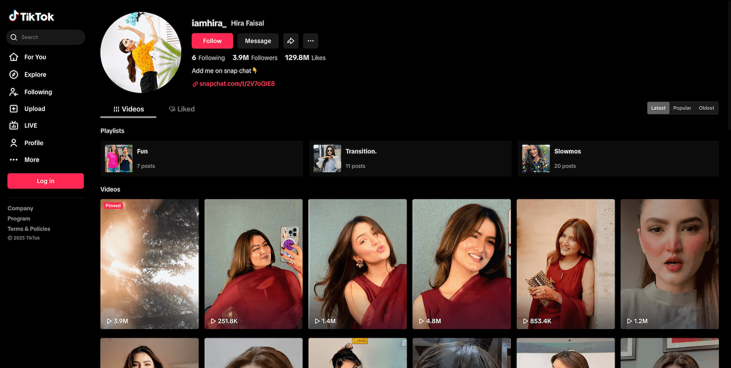Screen dimensions: 731x368
Task: Click the share arrow icon
Action: pos(290,41)
